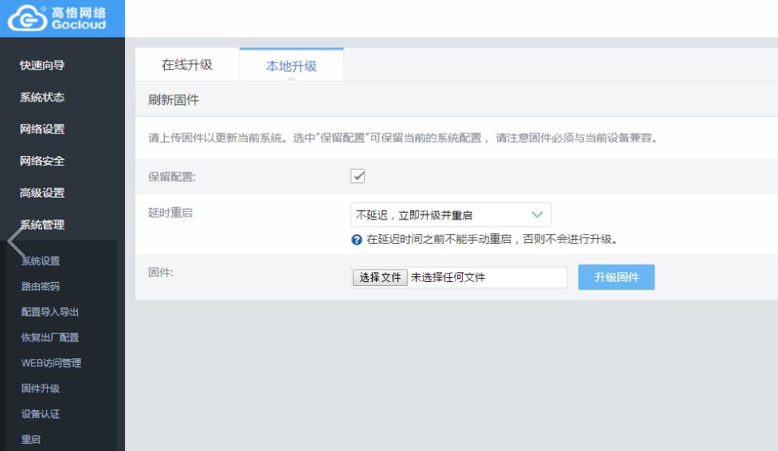Click 选择文件 button
Screen dimensions: 778x451
pyautogui.click(x=380, y=277)
